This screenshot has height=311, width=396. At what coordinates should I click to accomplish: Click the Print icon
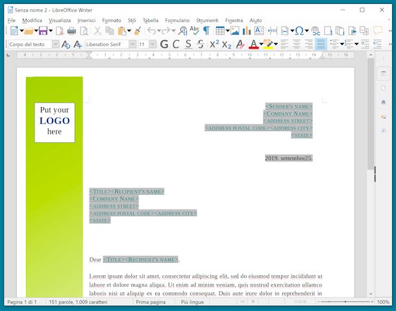(x=71, y=31)
